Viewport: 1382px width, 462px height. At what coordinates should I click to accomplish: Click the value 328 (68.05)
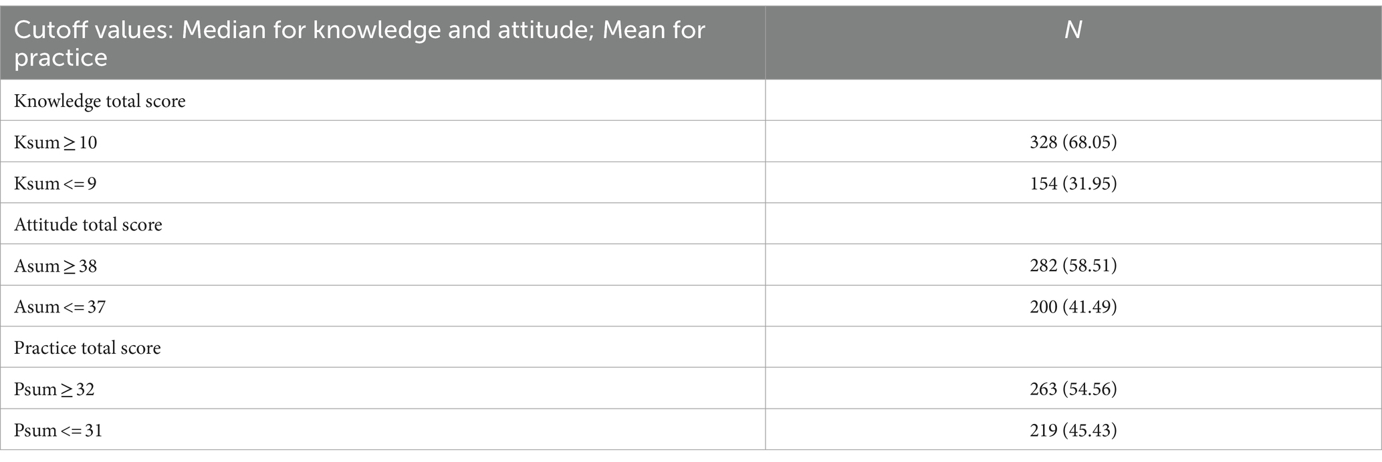(1073, 142)
